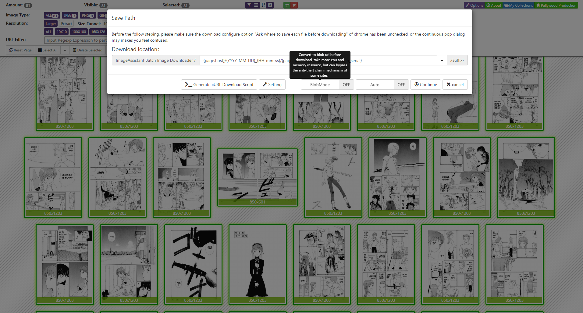Click the Select All button
Viewport: 583px width, 313px height.
[x=48, y=50]
